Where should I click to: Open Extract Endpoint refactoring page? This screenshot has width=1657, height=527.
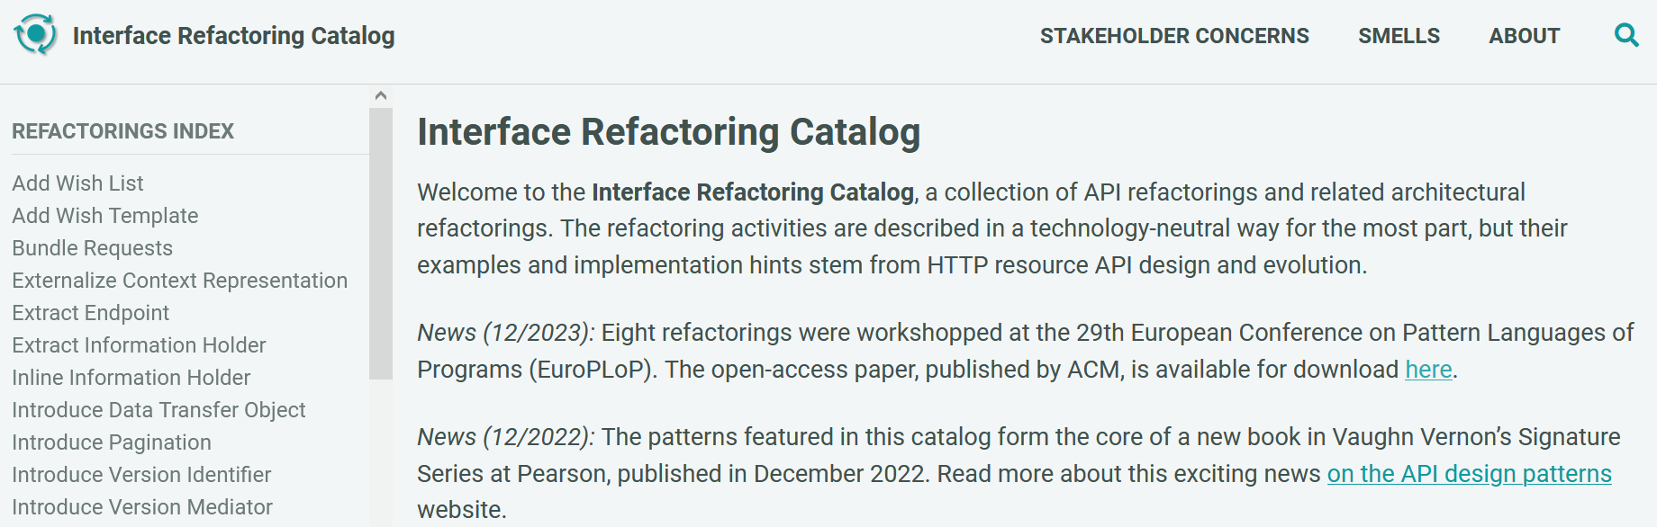coord(91,313)
